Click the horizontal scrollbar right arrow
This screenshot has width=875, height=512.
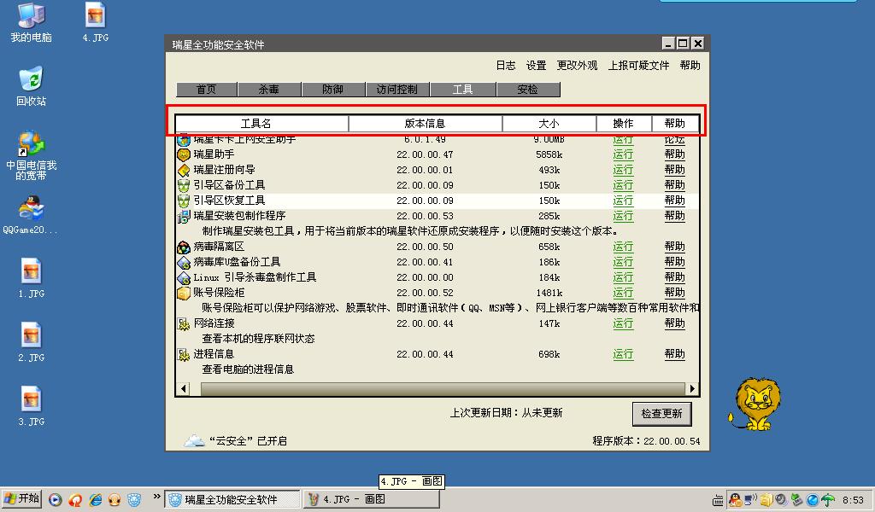(692, 389)
